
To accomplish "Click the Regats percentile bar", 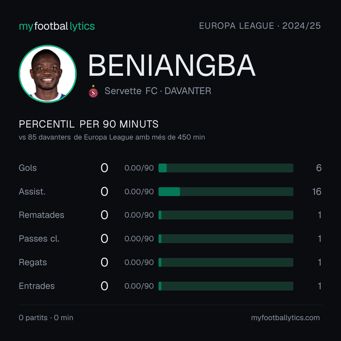I will [226, 262].
